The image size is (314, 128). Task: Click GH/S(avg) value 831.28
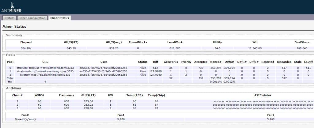coord(114,48)
